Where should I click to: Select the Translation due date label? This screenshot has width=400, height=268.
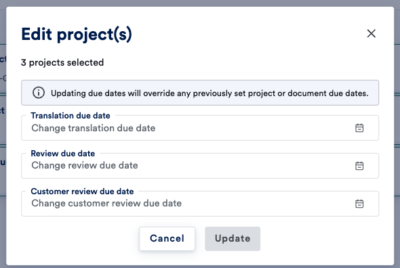[71, 116]
